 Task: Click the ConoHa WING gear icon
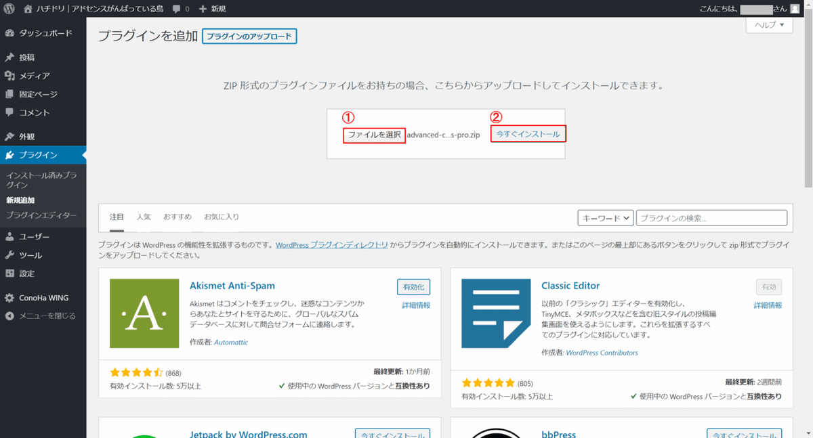coord(9,298)
